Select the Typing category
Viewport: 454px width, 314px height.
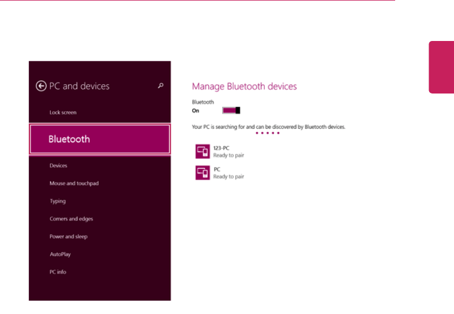coord(58,201)
